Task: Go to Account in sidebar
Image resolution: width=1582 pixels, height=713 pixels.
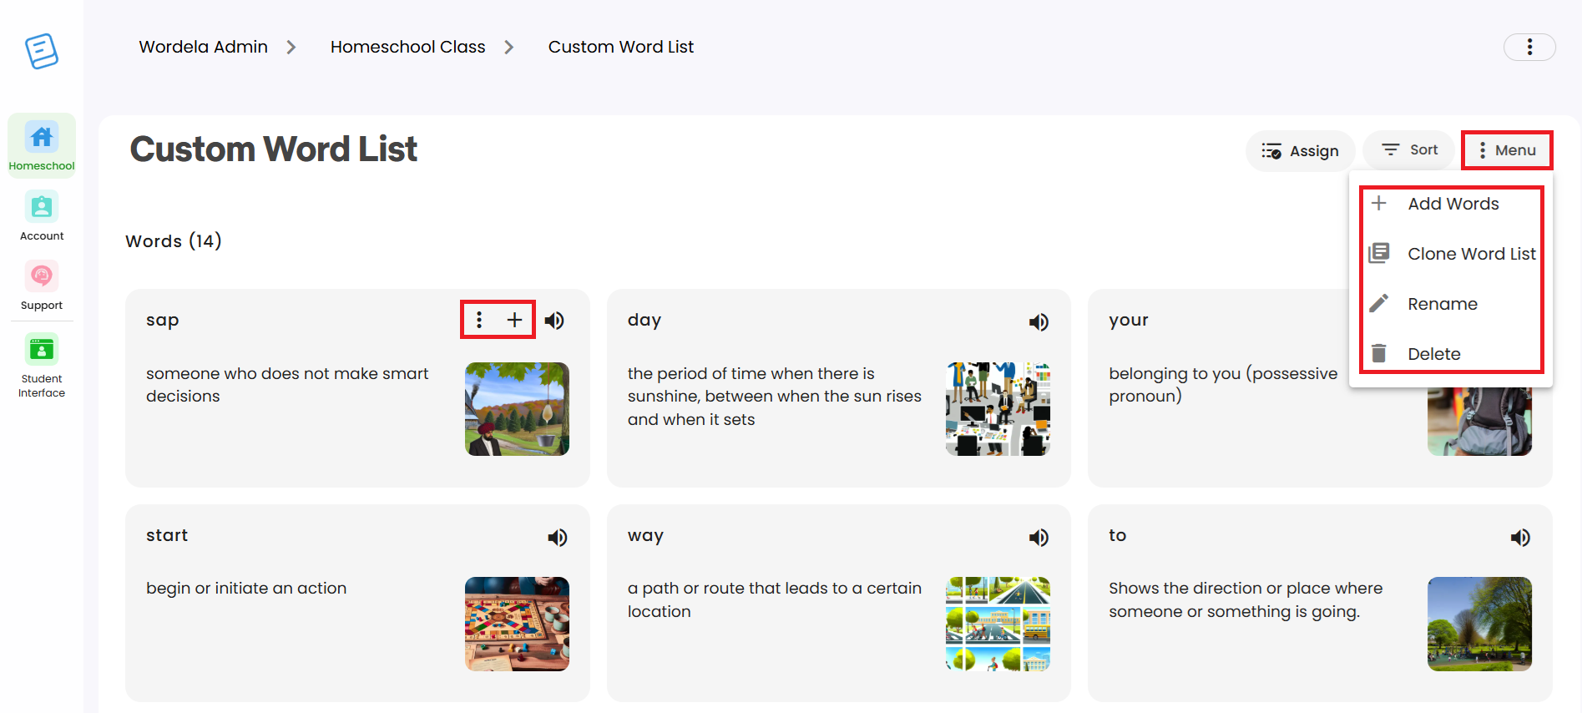Action: tap(42, 216)
